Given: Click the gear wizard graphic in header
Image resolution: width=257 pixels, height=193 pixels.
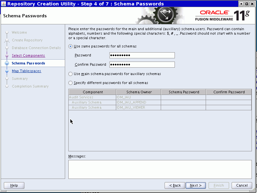Looking at the screenshot, I should tap(160, 16).
